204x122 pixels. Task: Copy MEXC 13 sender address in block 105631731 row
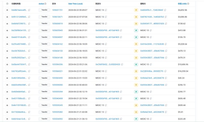click(x=106, y=10)
